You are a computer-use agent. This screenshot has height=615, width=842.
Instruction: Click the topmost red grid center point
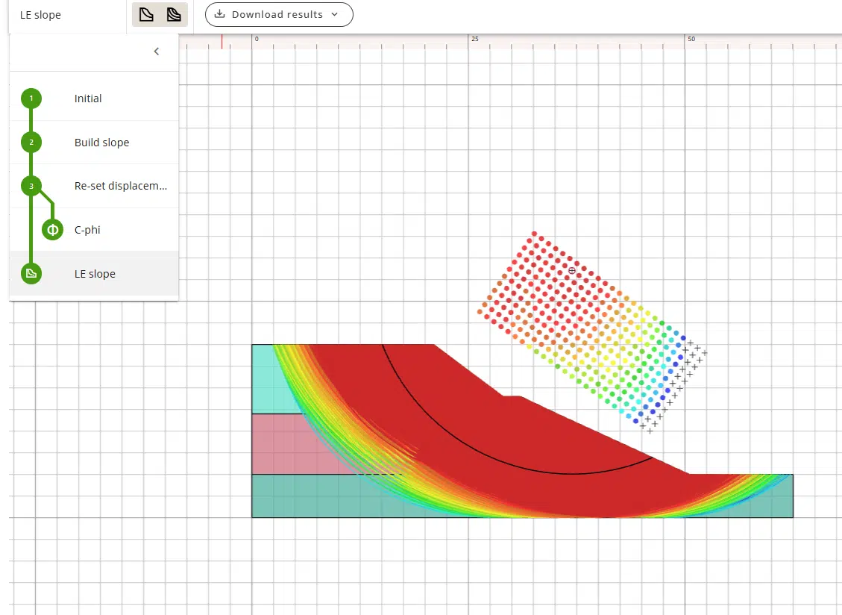pyautogui.click(x=534, y=234)
